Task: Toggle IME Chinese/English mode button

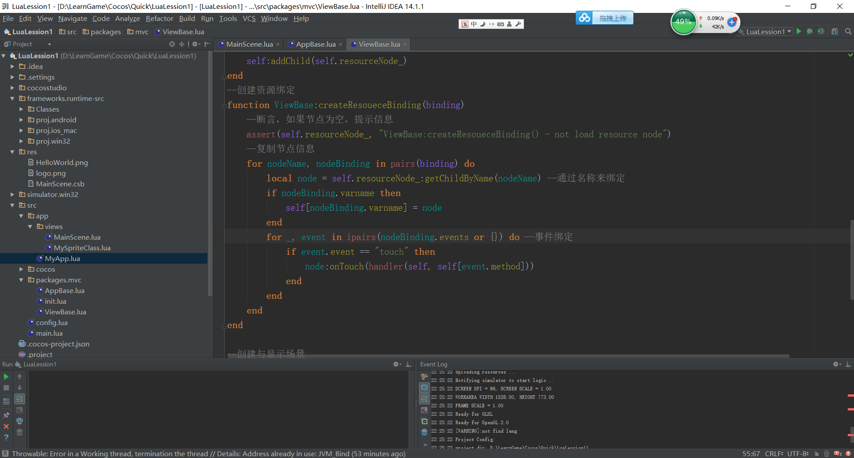Action: pos(474,24)
